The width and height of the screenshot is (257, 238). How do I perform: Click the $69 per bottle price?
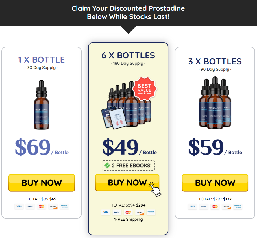tap(42, 147)
